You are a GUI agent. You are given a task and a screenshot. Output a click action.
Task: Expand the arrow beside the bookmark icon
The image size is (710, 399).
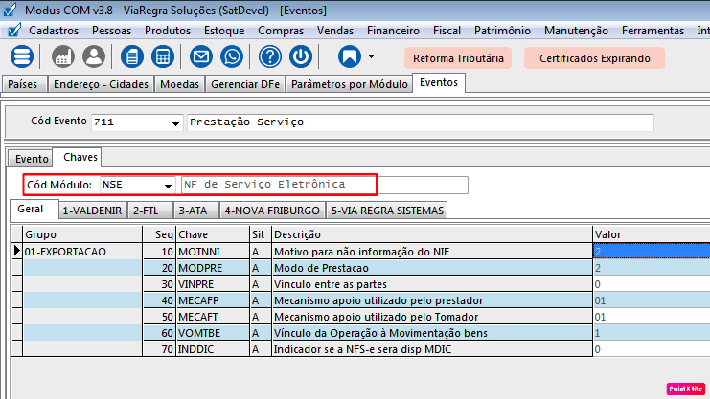(x=371, y=56)
